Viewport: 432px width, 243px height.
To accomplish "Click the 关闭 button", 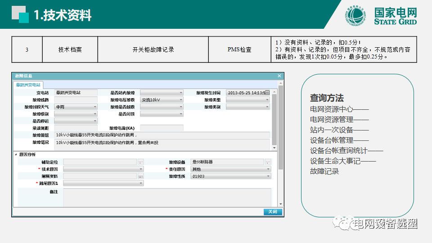I will pyautogui.click(x=273, y=212).
